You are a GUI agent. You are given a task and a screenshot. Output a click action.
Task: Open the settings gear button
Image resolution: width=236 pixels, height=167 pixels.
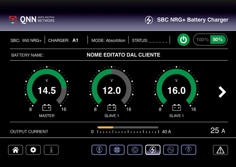[x=33, y=150]
